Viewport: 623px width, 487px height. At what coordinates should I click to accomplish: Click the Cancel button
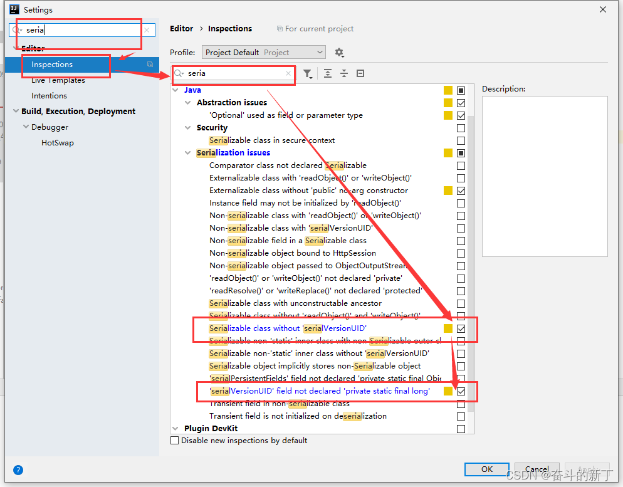click(537, 469)
